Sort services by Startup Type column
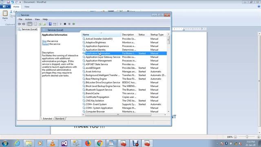 point(158,35)
